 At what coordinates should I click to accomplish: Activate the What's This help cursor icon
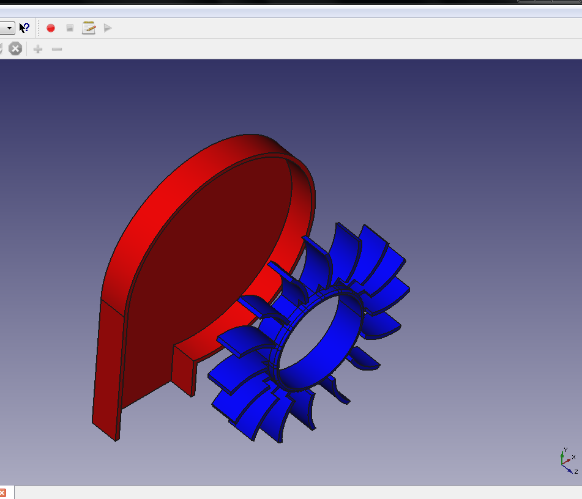click(24, 28)
